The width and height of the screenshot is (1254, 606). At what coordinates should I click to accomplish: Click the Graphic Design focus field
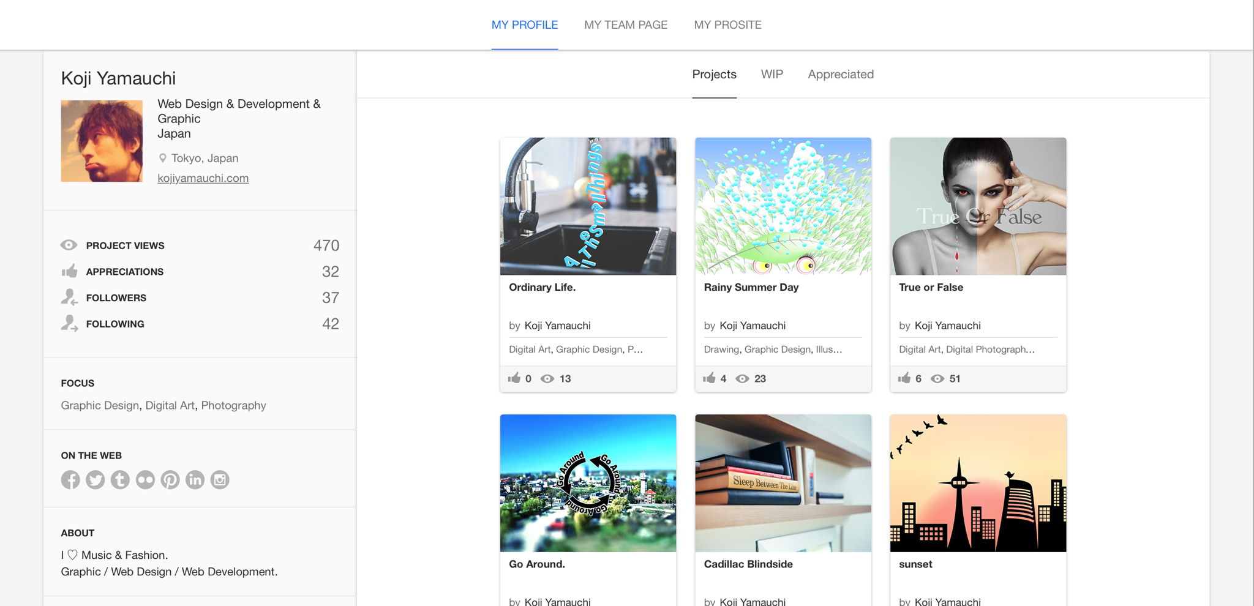pyautogui.click(x=100, y=405)
